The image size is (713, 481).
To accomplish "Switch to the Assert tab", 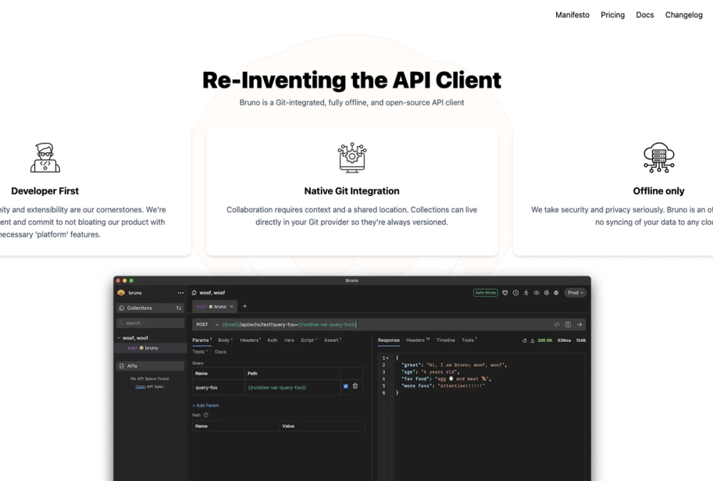I will click(332, 340).
